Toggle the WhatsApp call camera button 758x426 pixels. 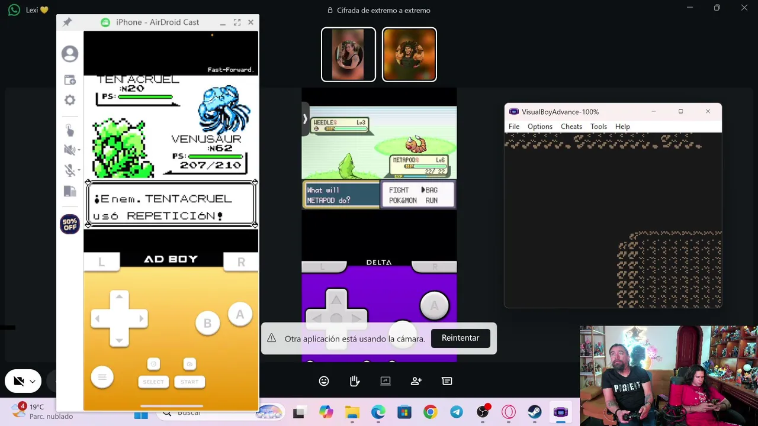(x=18, y=382)
